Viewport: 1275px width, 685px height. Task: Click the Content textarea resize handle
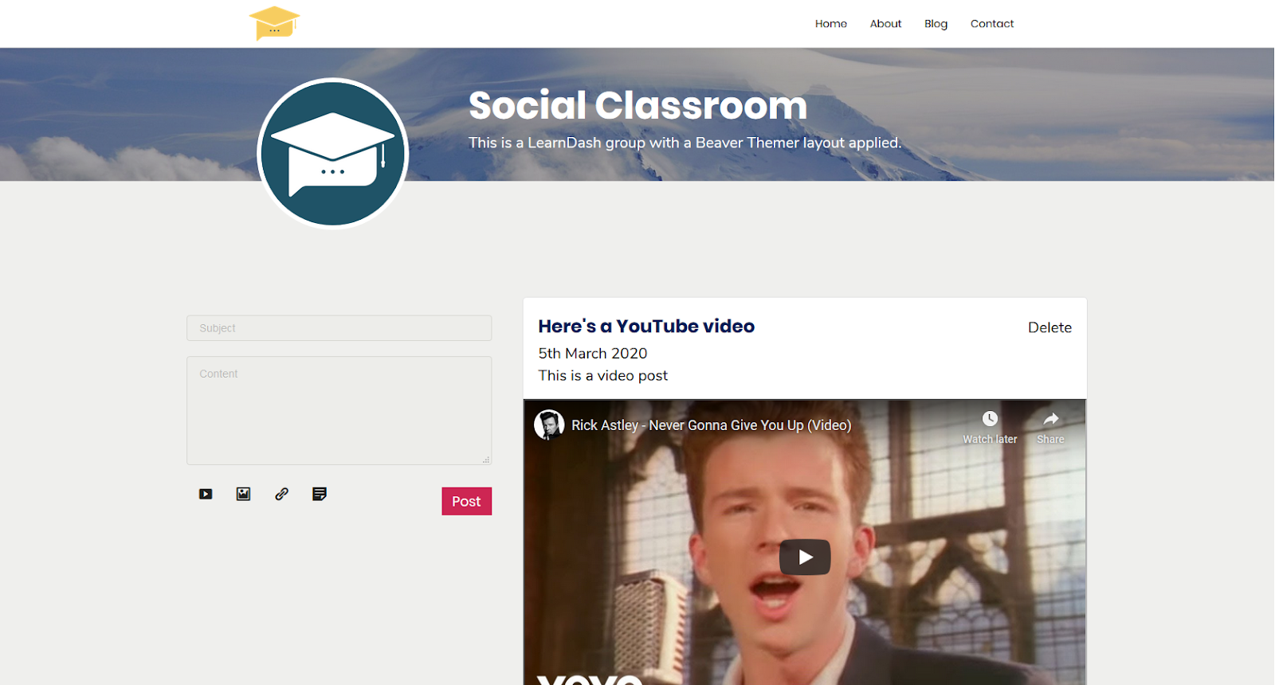486,460
